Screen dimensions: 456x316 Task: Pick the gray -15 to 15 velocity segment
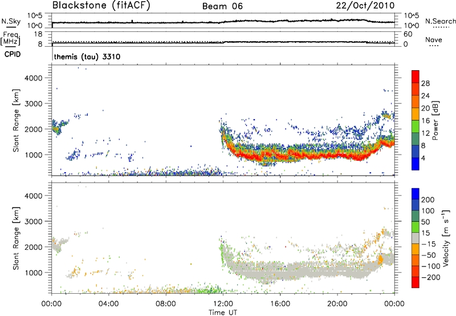[x=416, y=238]
